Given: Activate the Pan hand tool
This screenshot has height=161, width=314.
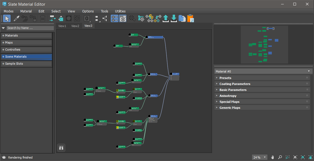Looking at the screenshot, I should [272, 157].
